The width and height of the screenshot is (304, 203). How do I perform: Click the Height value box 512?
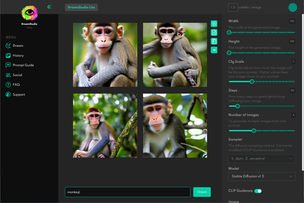292,41
